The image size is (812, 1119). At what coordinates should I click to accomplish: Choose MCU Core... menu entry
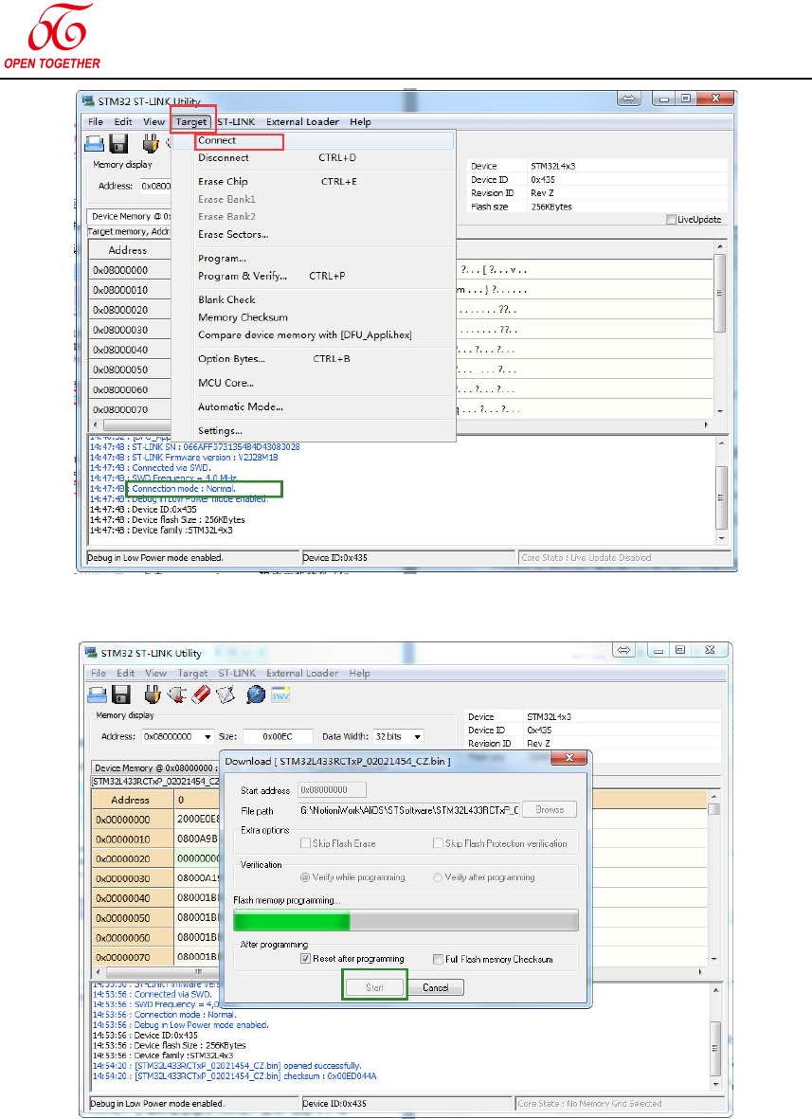point(325,383)
